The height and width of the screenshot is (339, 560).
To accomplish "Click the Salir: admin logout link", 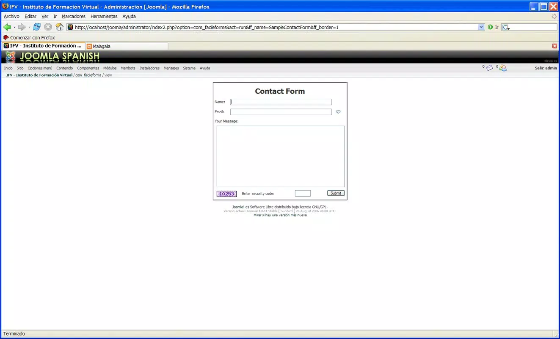I will coord(546,68).
